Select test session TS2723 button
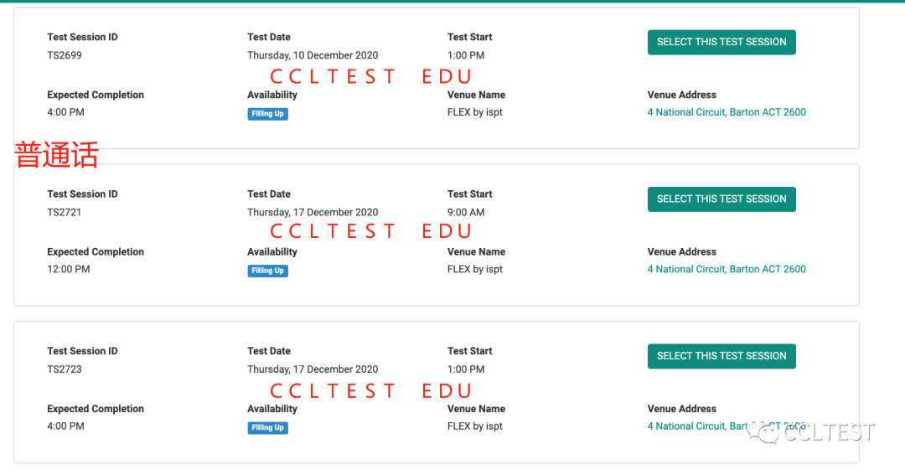The height and width of the screenshot is (470, 905). [x=721, y=356]
